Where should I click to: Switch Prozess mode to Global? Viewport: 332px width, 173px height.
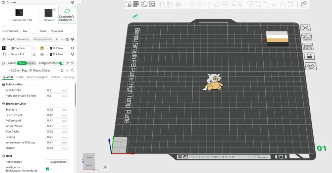(x=22, y=63)
